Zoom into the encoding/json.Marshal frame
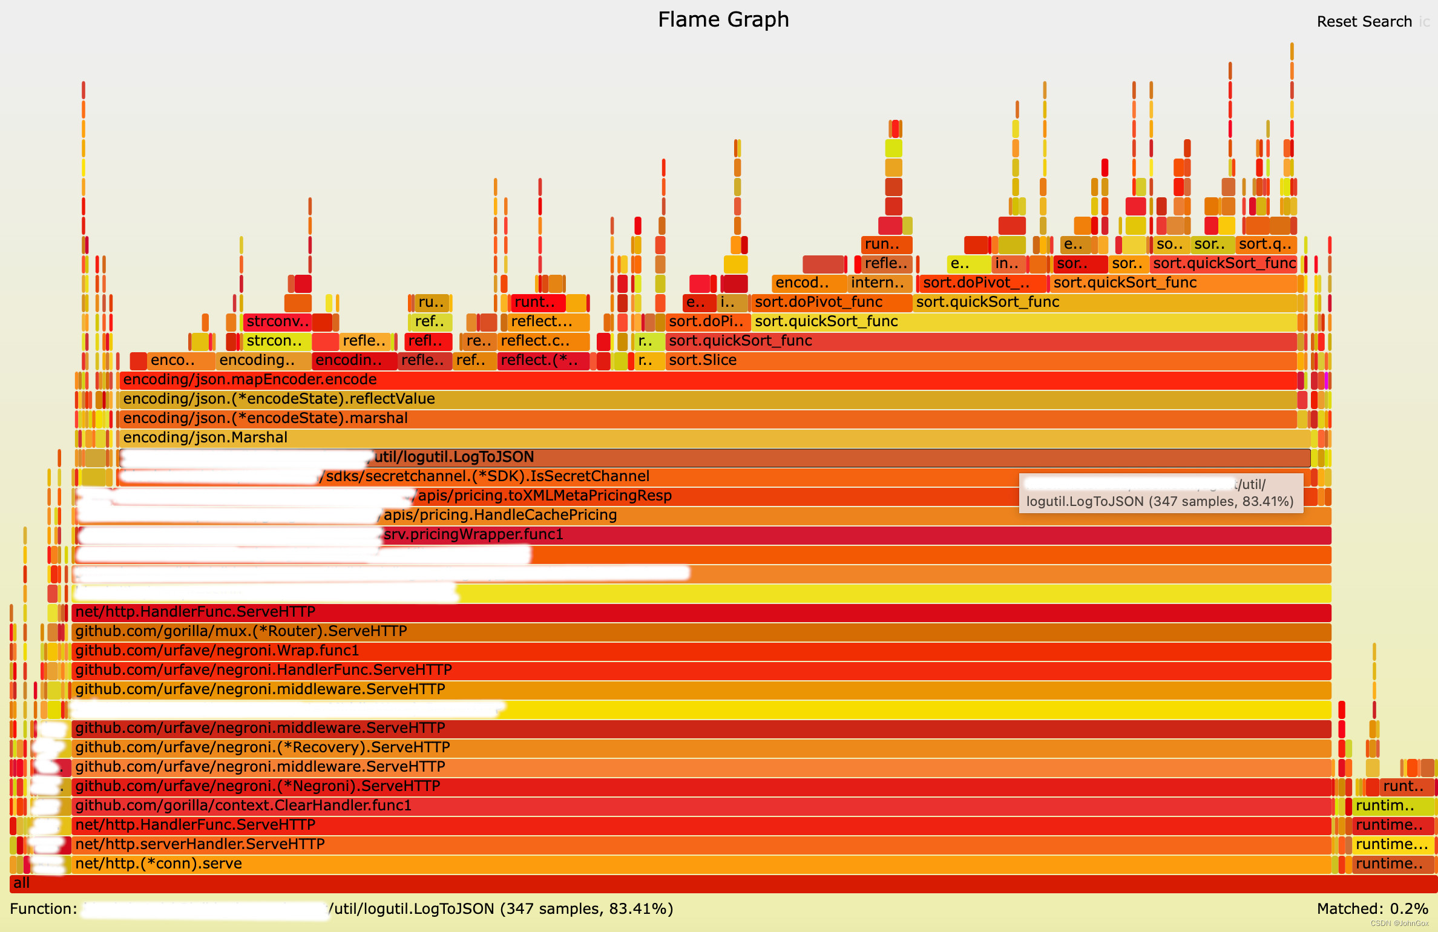The height and width of the screenshot is (932, 1438). click(715, 438)
